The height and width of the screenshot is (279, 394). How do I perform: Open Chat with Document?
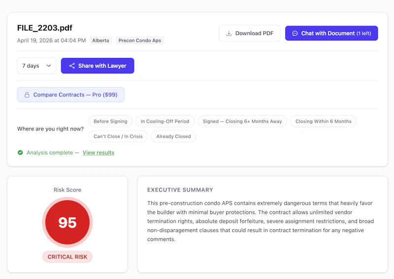pyautogui.click(x=331, y=33)
